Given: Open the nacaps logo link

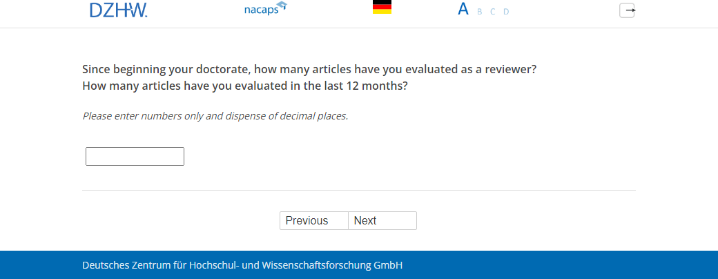Looking at the screenshot, I should point(262,10).
